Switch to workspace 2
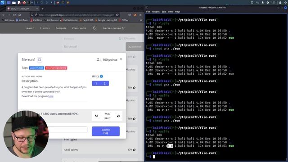This screenshot has width=288, height=162. click(42, 3)
